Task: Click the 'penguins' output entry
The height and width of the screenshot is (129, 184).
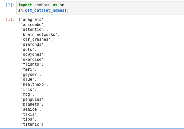Action: point(32,99)
